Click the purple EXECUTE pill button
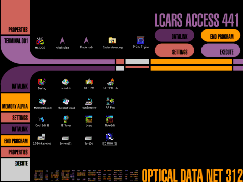 pyautogui.click(x=221, y=51)
